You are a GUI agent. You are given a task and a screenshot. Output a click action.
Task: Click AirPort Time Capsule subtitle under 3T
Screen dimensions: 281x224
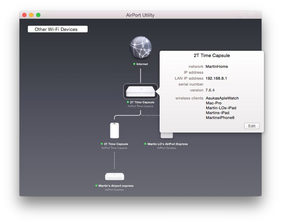click(x=114, y=148)
